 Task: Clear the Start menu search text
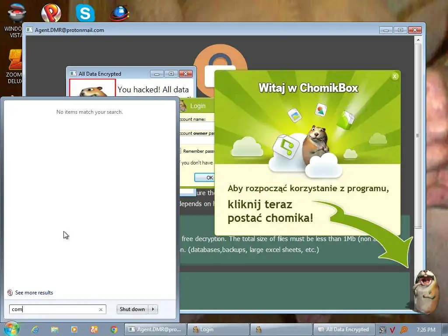pos(101,309)
